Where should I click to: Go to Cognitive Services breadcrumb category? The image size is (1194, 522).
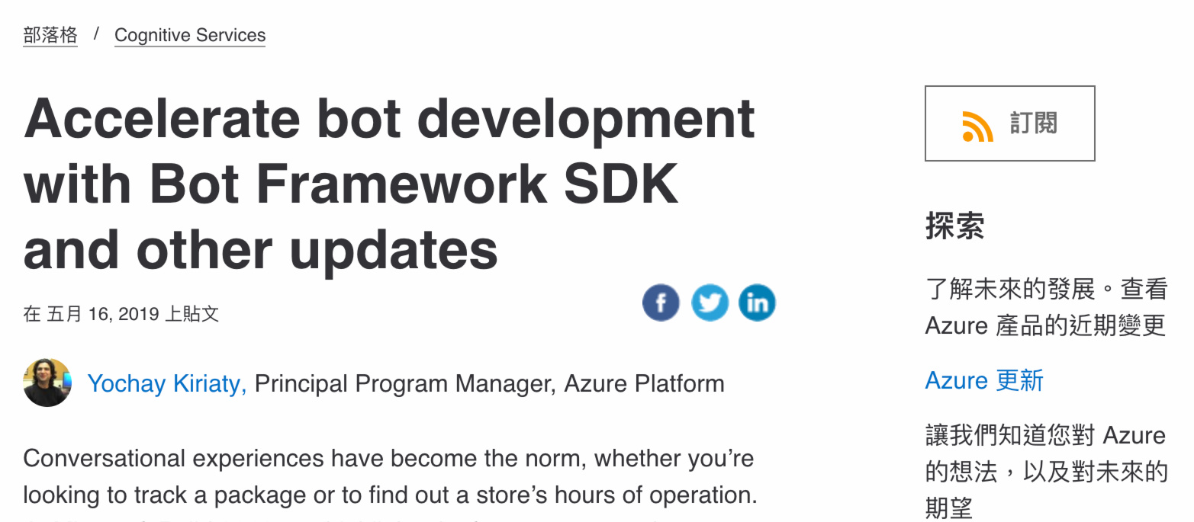(x=190, y=35)
